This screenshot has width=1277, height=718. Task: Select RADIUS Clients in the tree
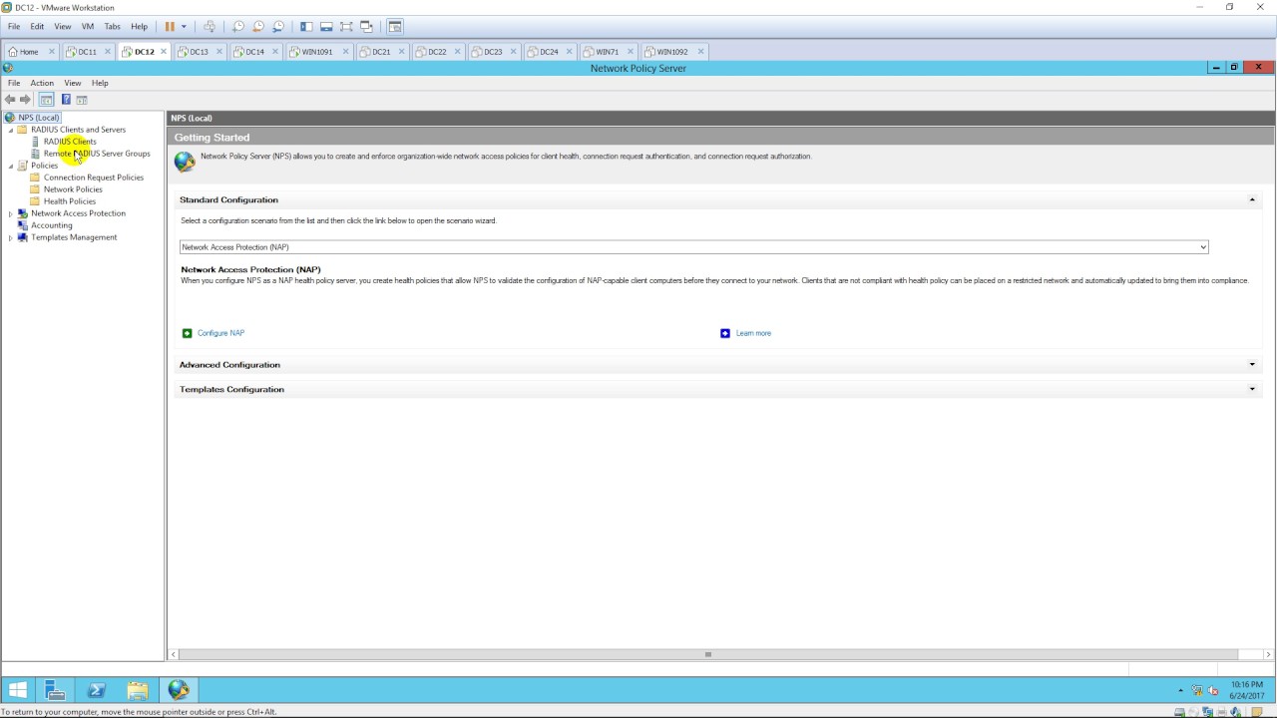70,142
